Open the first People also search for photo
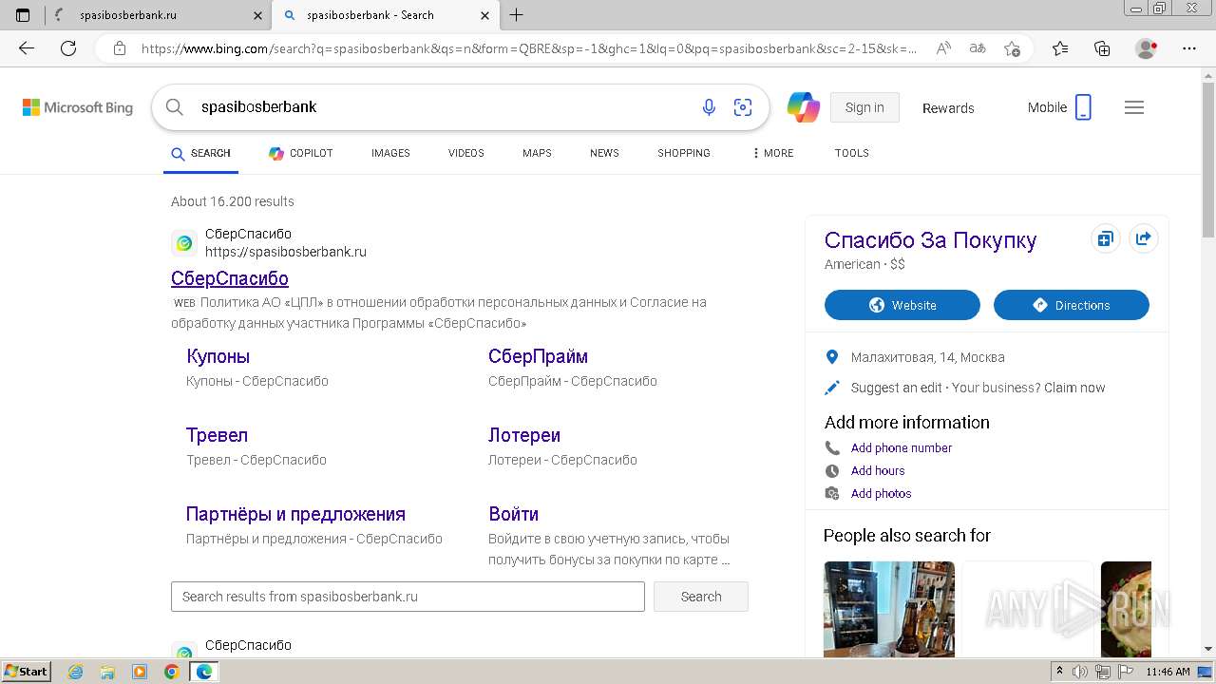The image size is (1216, 684). click(x=889, y=608)
